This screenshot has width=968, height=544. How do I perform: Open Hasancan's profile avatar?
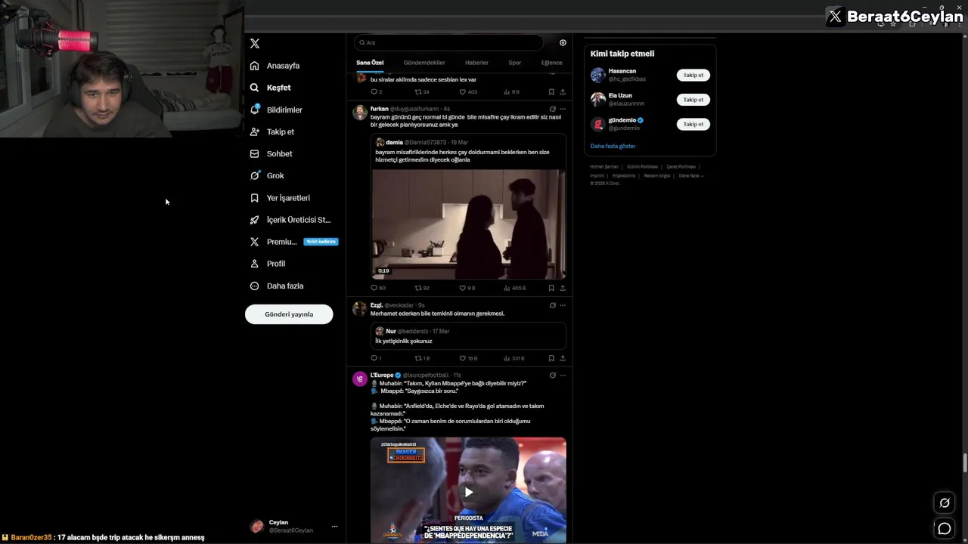pos(597,75)
